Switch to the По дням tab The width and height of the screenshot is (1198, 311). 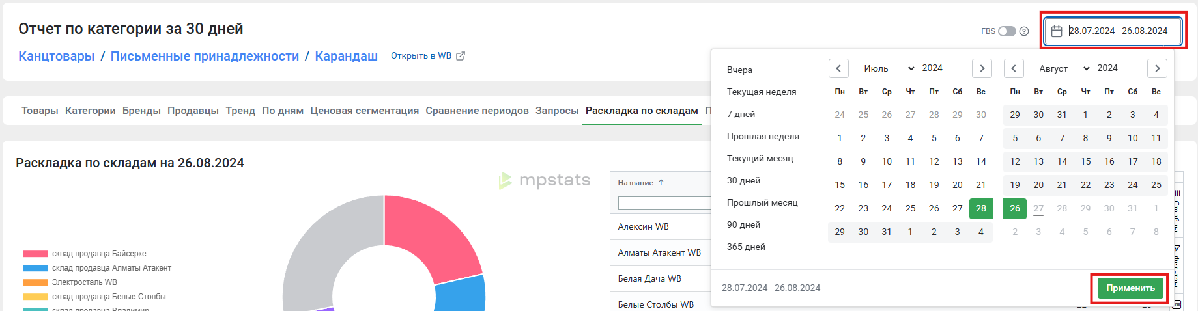[283, 111]
